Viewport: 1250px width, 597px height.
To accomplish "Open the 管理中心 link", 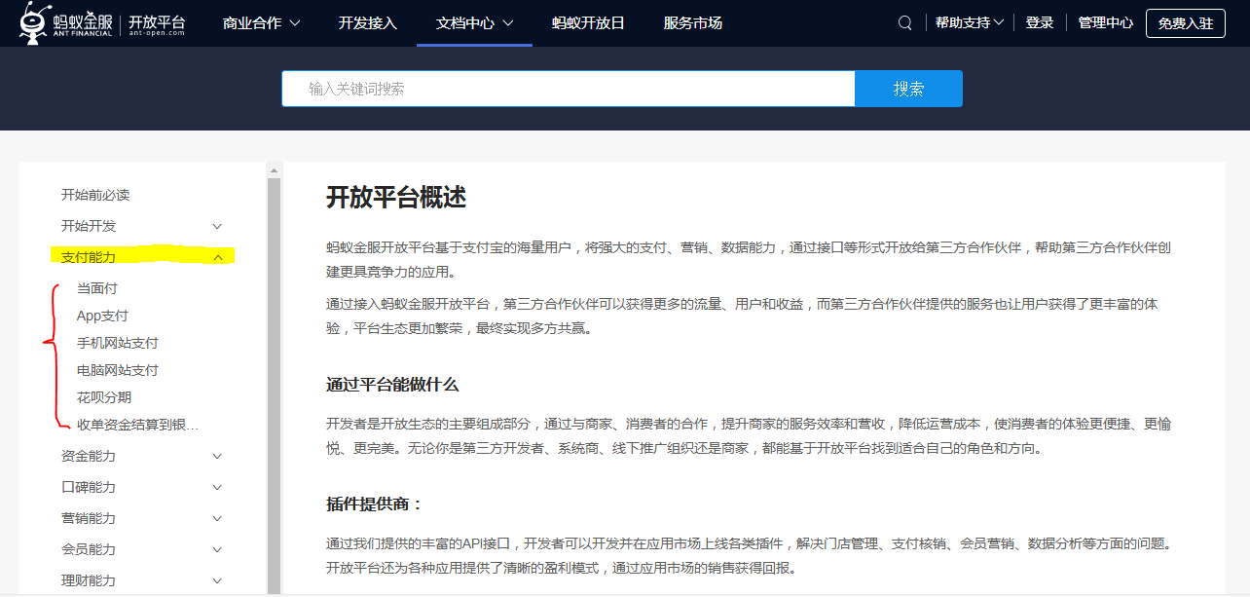I will coord(1106,22).
